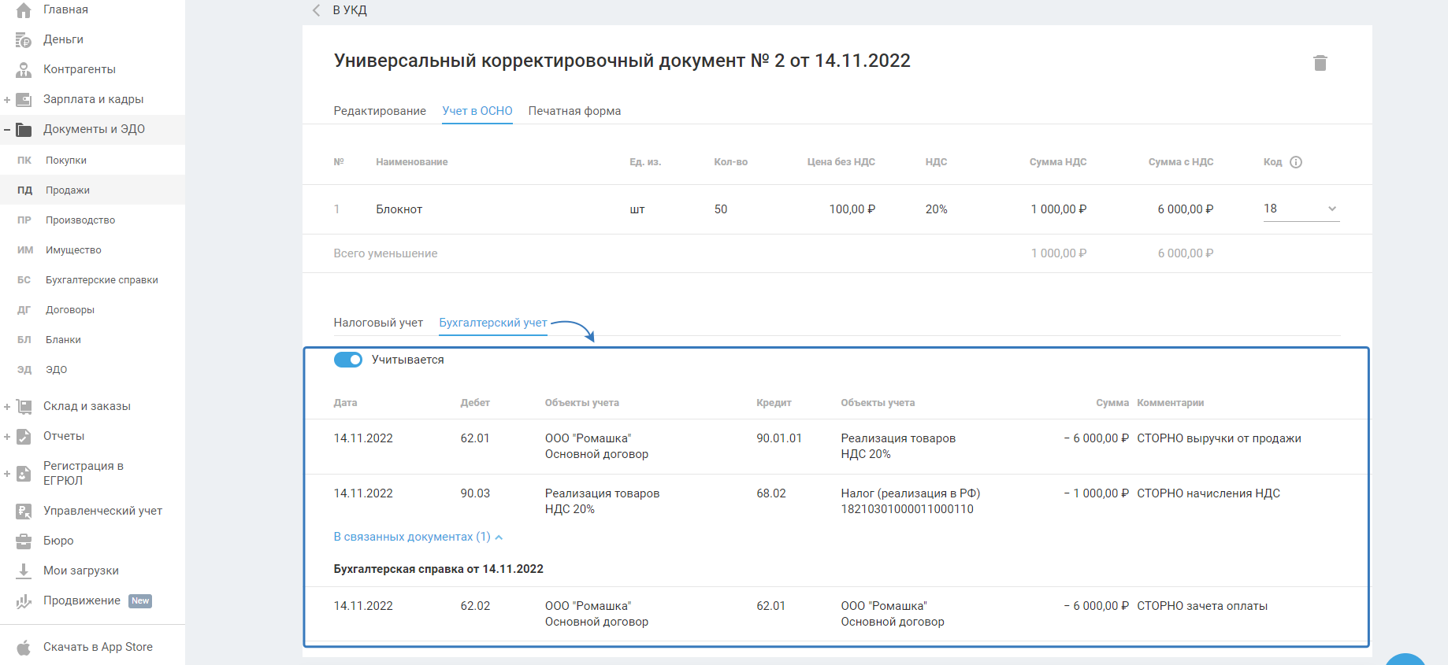The image size is (1448, 665).
Task: Open Регистрация в ЕГРЮЛ icon
Action: coord(24,474)
